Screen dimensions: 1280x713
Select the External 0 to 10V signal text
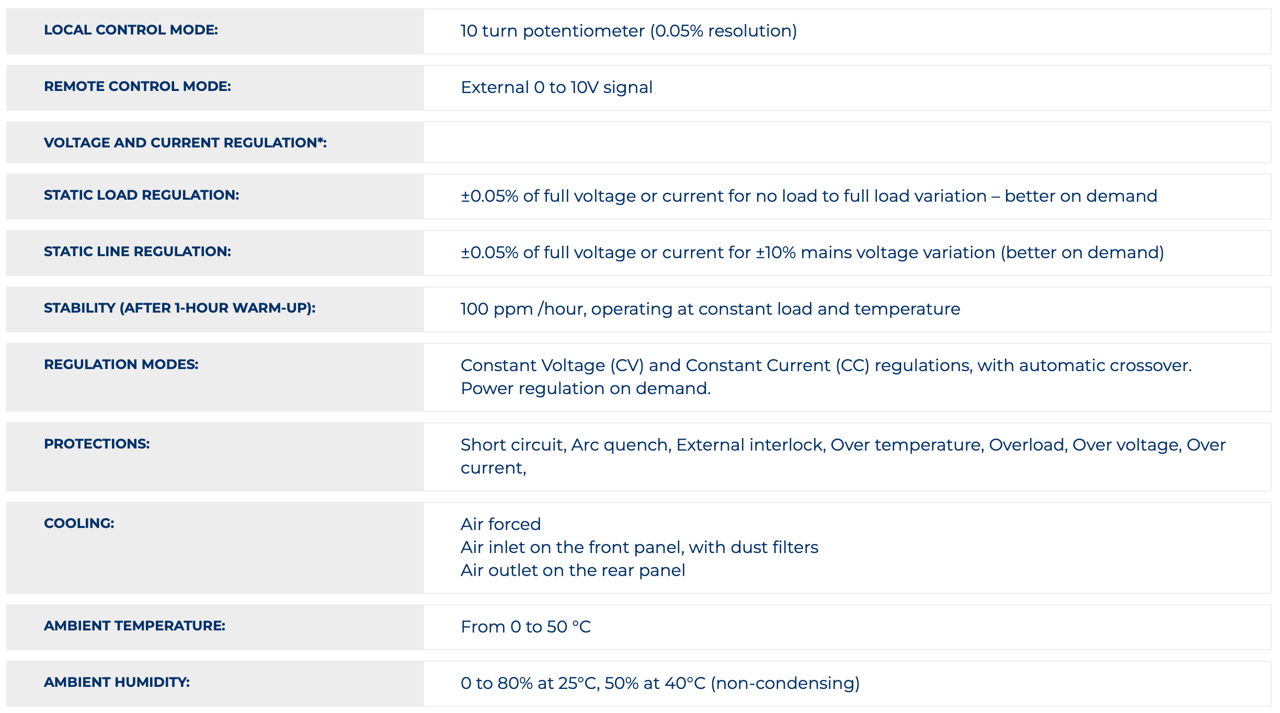(x=556, y=88)
